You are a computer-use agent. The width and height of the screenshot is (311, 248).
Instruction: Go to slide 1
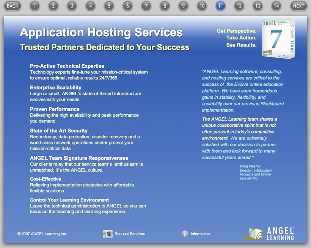tap(35, 6)
